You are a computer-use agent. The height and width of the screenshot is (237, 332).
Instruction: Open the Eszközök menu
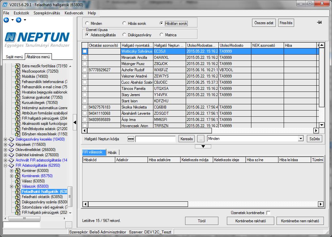click(x=22, y=13)
